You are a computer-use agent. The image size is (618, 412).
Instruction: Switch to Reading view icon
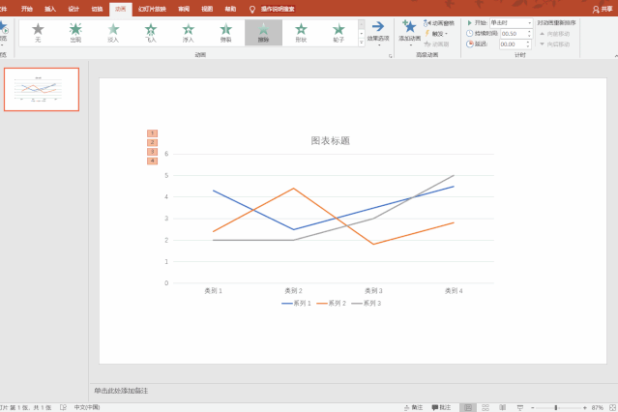pos(503,408)
